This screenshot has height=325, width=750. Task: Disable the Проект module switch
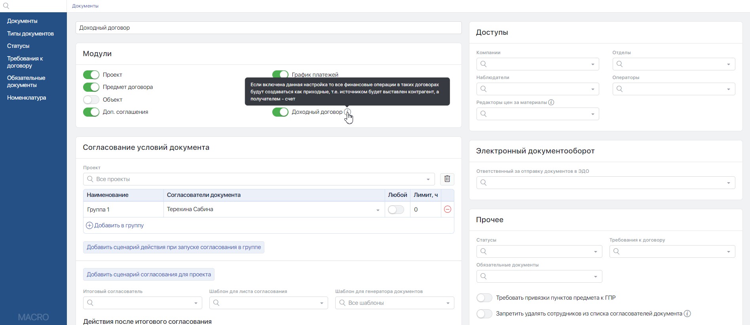point(91,75)
